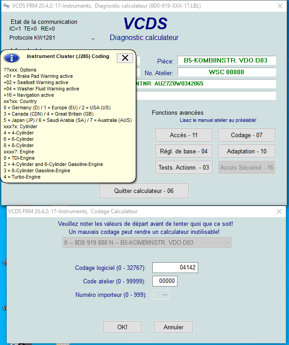
Task: Click Accès Sécurisé - 16 button
Action: [x=247, y=167]
